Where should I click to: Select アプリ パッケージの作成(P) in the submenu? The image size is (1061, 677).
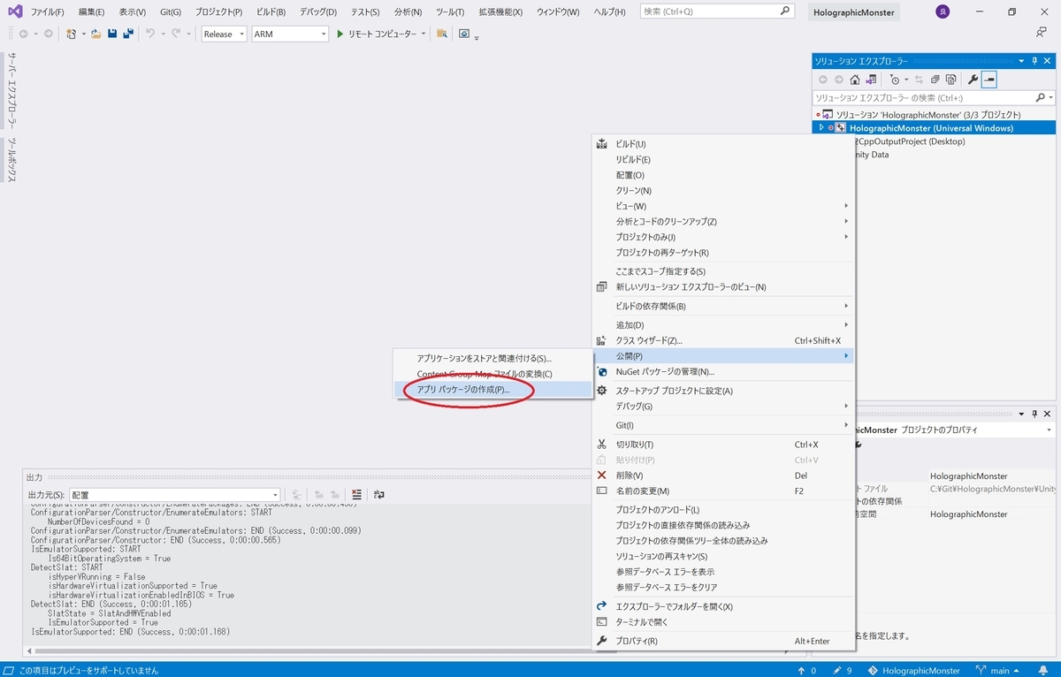tap(494, 389)
